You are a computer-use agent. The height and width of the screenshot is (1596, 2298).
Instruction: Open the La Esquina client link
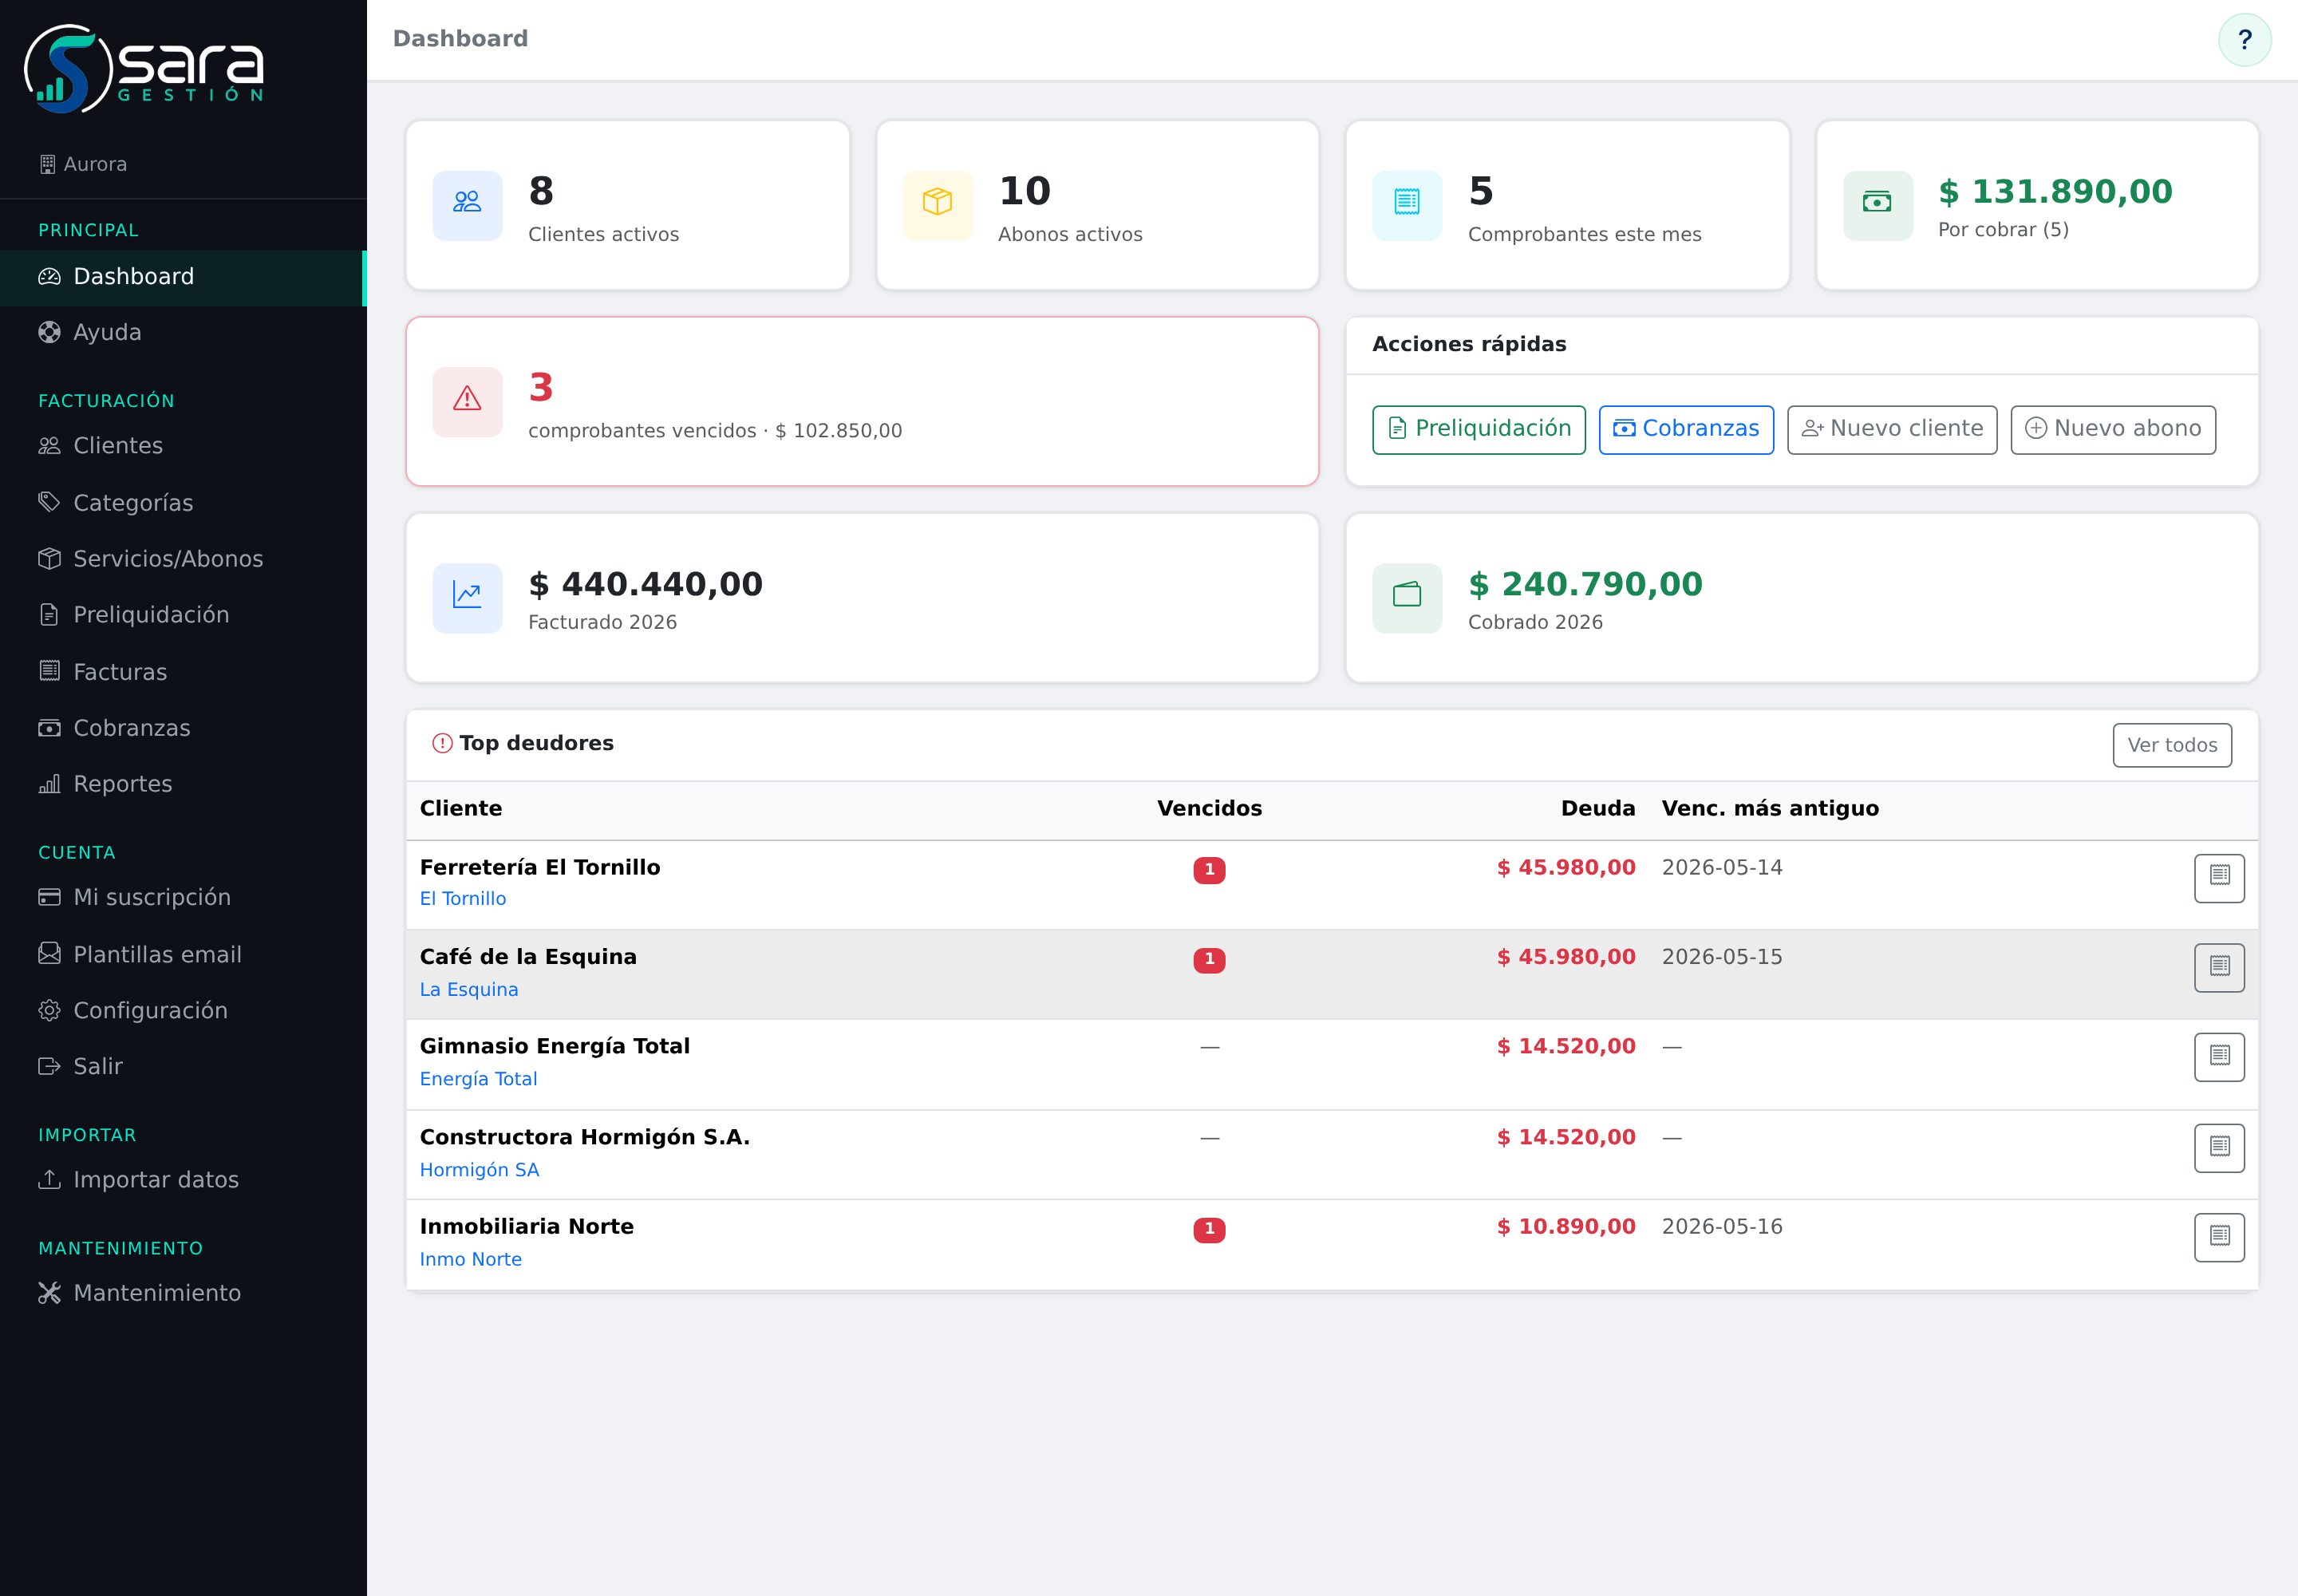point(469,990)
